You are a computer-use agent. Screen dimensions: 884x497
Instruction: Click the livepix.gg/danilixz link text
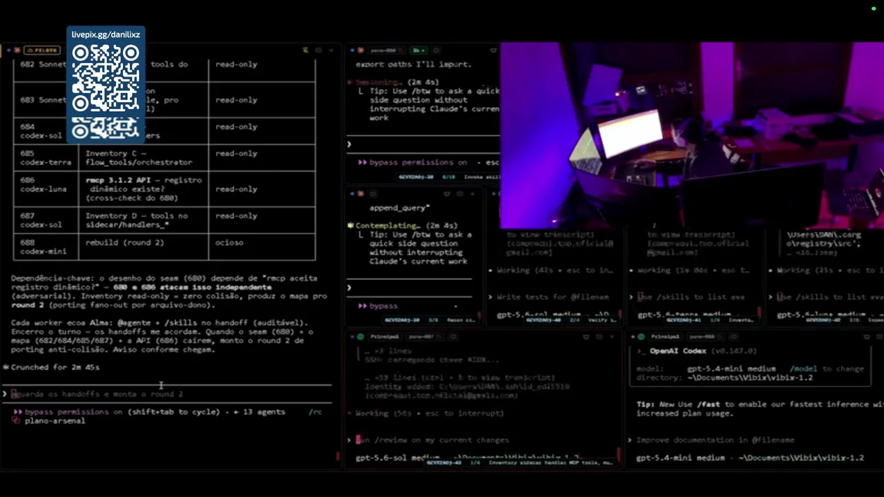pyautogui.click(x=106, y=35)
